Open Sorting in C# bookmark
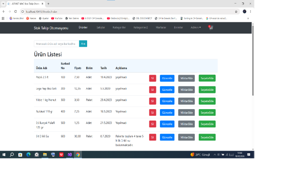This screenshot has width=305, height=172. click(x=192, y=18)
